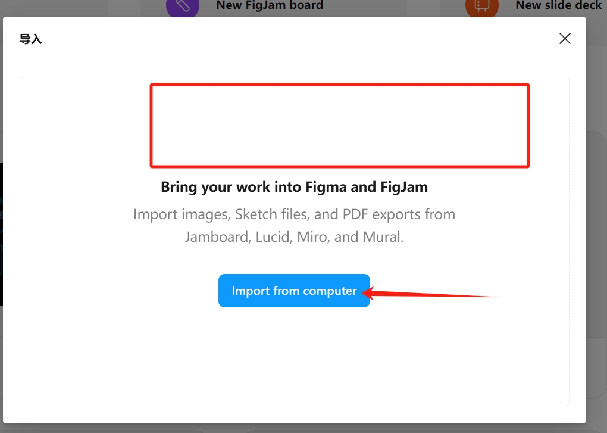The height and width of the screenshot is (433, 607).
Task: Click inside the empty red-outlined box
Action: click(x=339, y=126)
